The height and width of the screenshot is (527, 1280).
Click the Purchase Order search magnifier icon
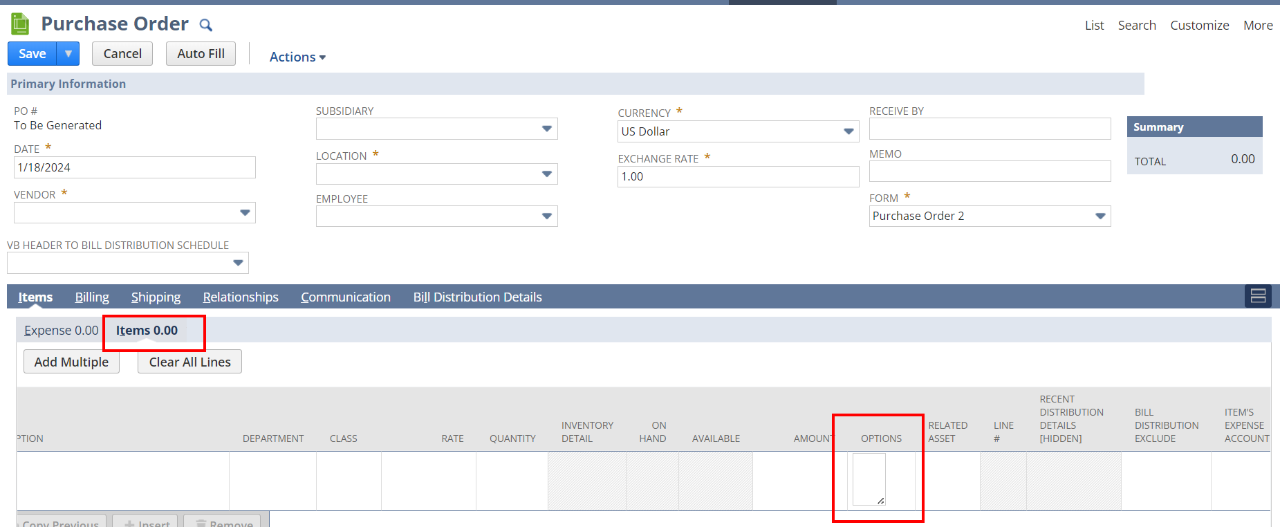pyautogui.click(x=205, y=26)
